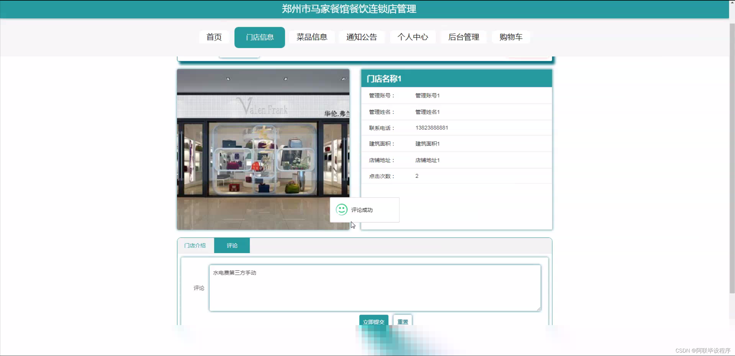Open 个人中心 menu item
This screenshot has height=356, width=735.
pyautogui.click(x=413, y=37)
